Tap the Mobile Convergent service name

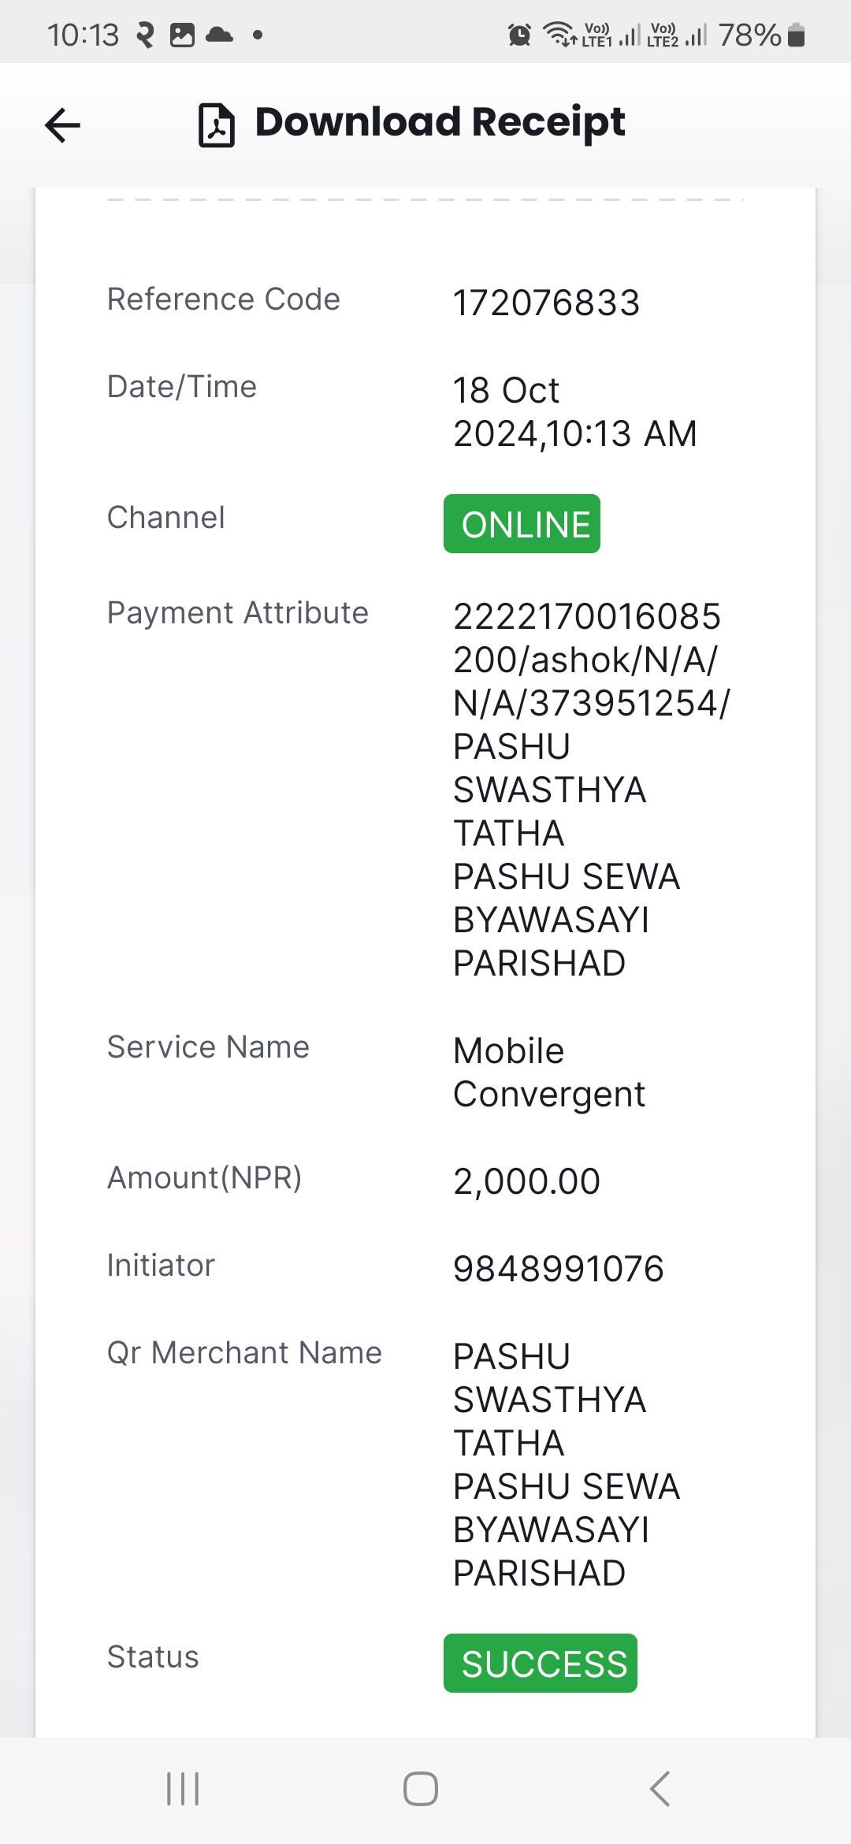point(549,1073)
